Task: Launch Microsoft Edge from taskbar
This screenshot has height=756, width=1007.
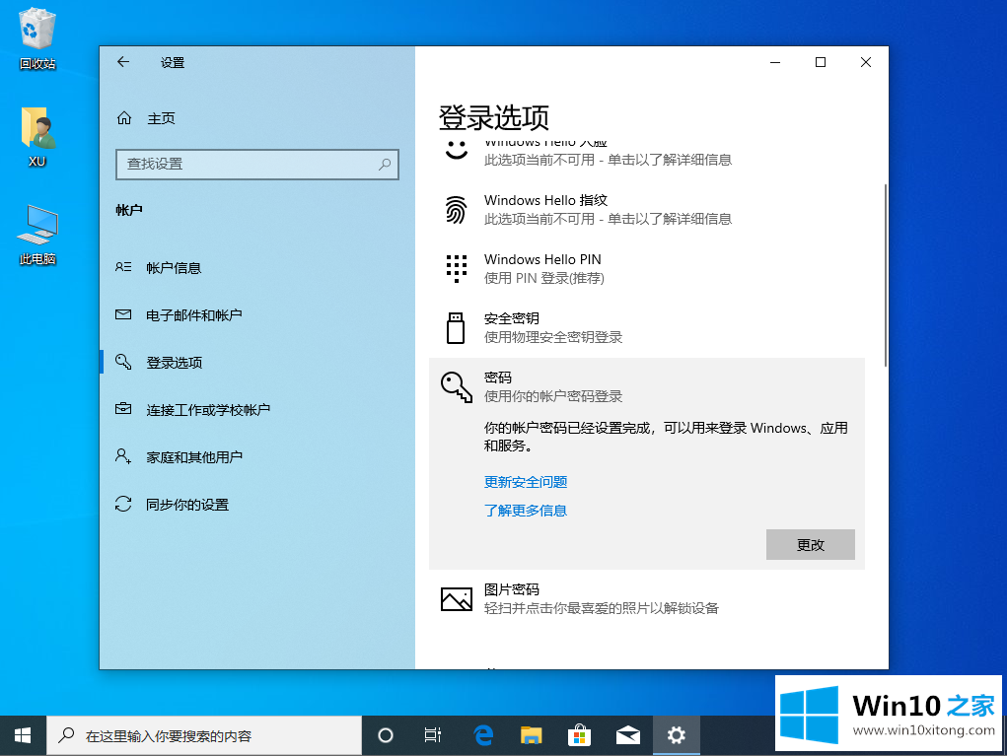Action: 483,735
